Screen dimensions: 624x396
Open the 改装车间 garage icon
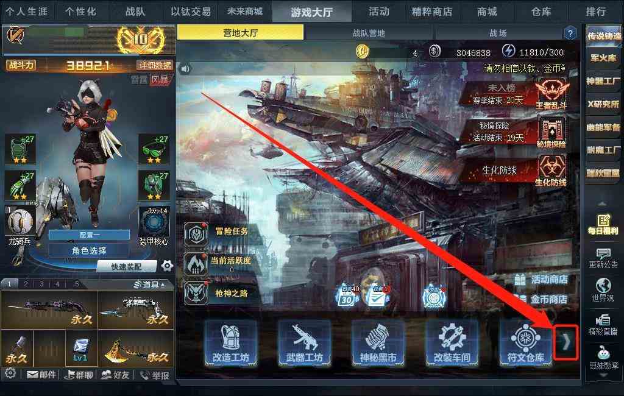452,343
